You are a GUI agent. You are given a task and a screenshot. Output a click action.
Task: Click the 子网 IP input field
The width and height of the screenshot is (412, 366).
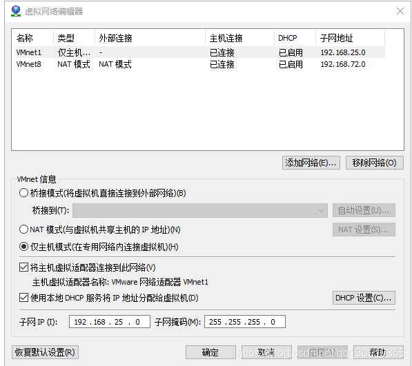click(109, 322)
